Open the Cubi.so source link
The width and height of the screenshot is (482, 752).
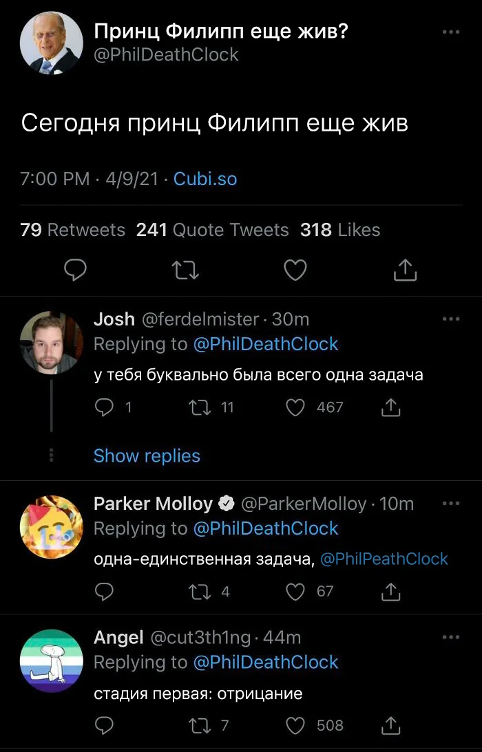click(x=205, y=180)
